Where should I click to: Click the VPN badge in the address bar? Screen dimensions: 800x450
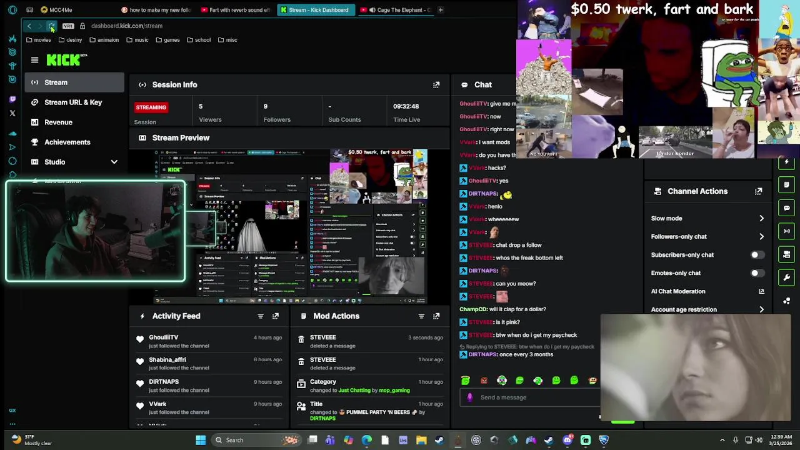tap(68, 26)
